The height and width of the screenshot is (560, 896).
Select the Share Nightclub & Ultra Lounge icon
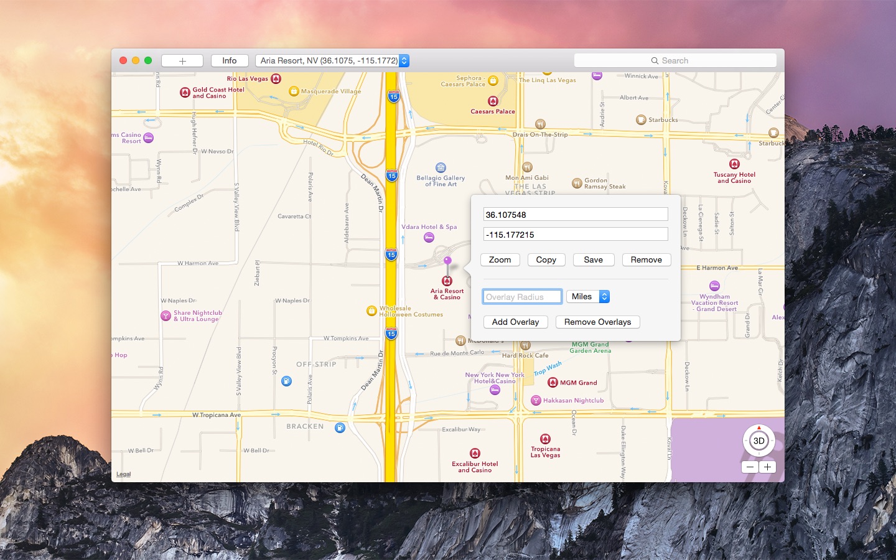pyautogui.click(x=166, y=315)
